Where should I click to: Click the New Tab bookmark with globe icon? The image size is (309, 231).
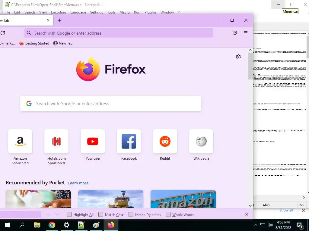click(x=63, y=43)
